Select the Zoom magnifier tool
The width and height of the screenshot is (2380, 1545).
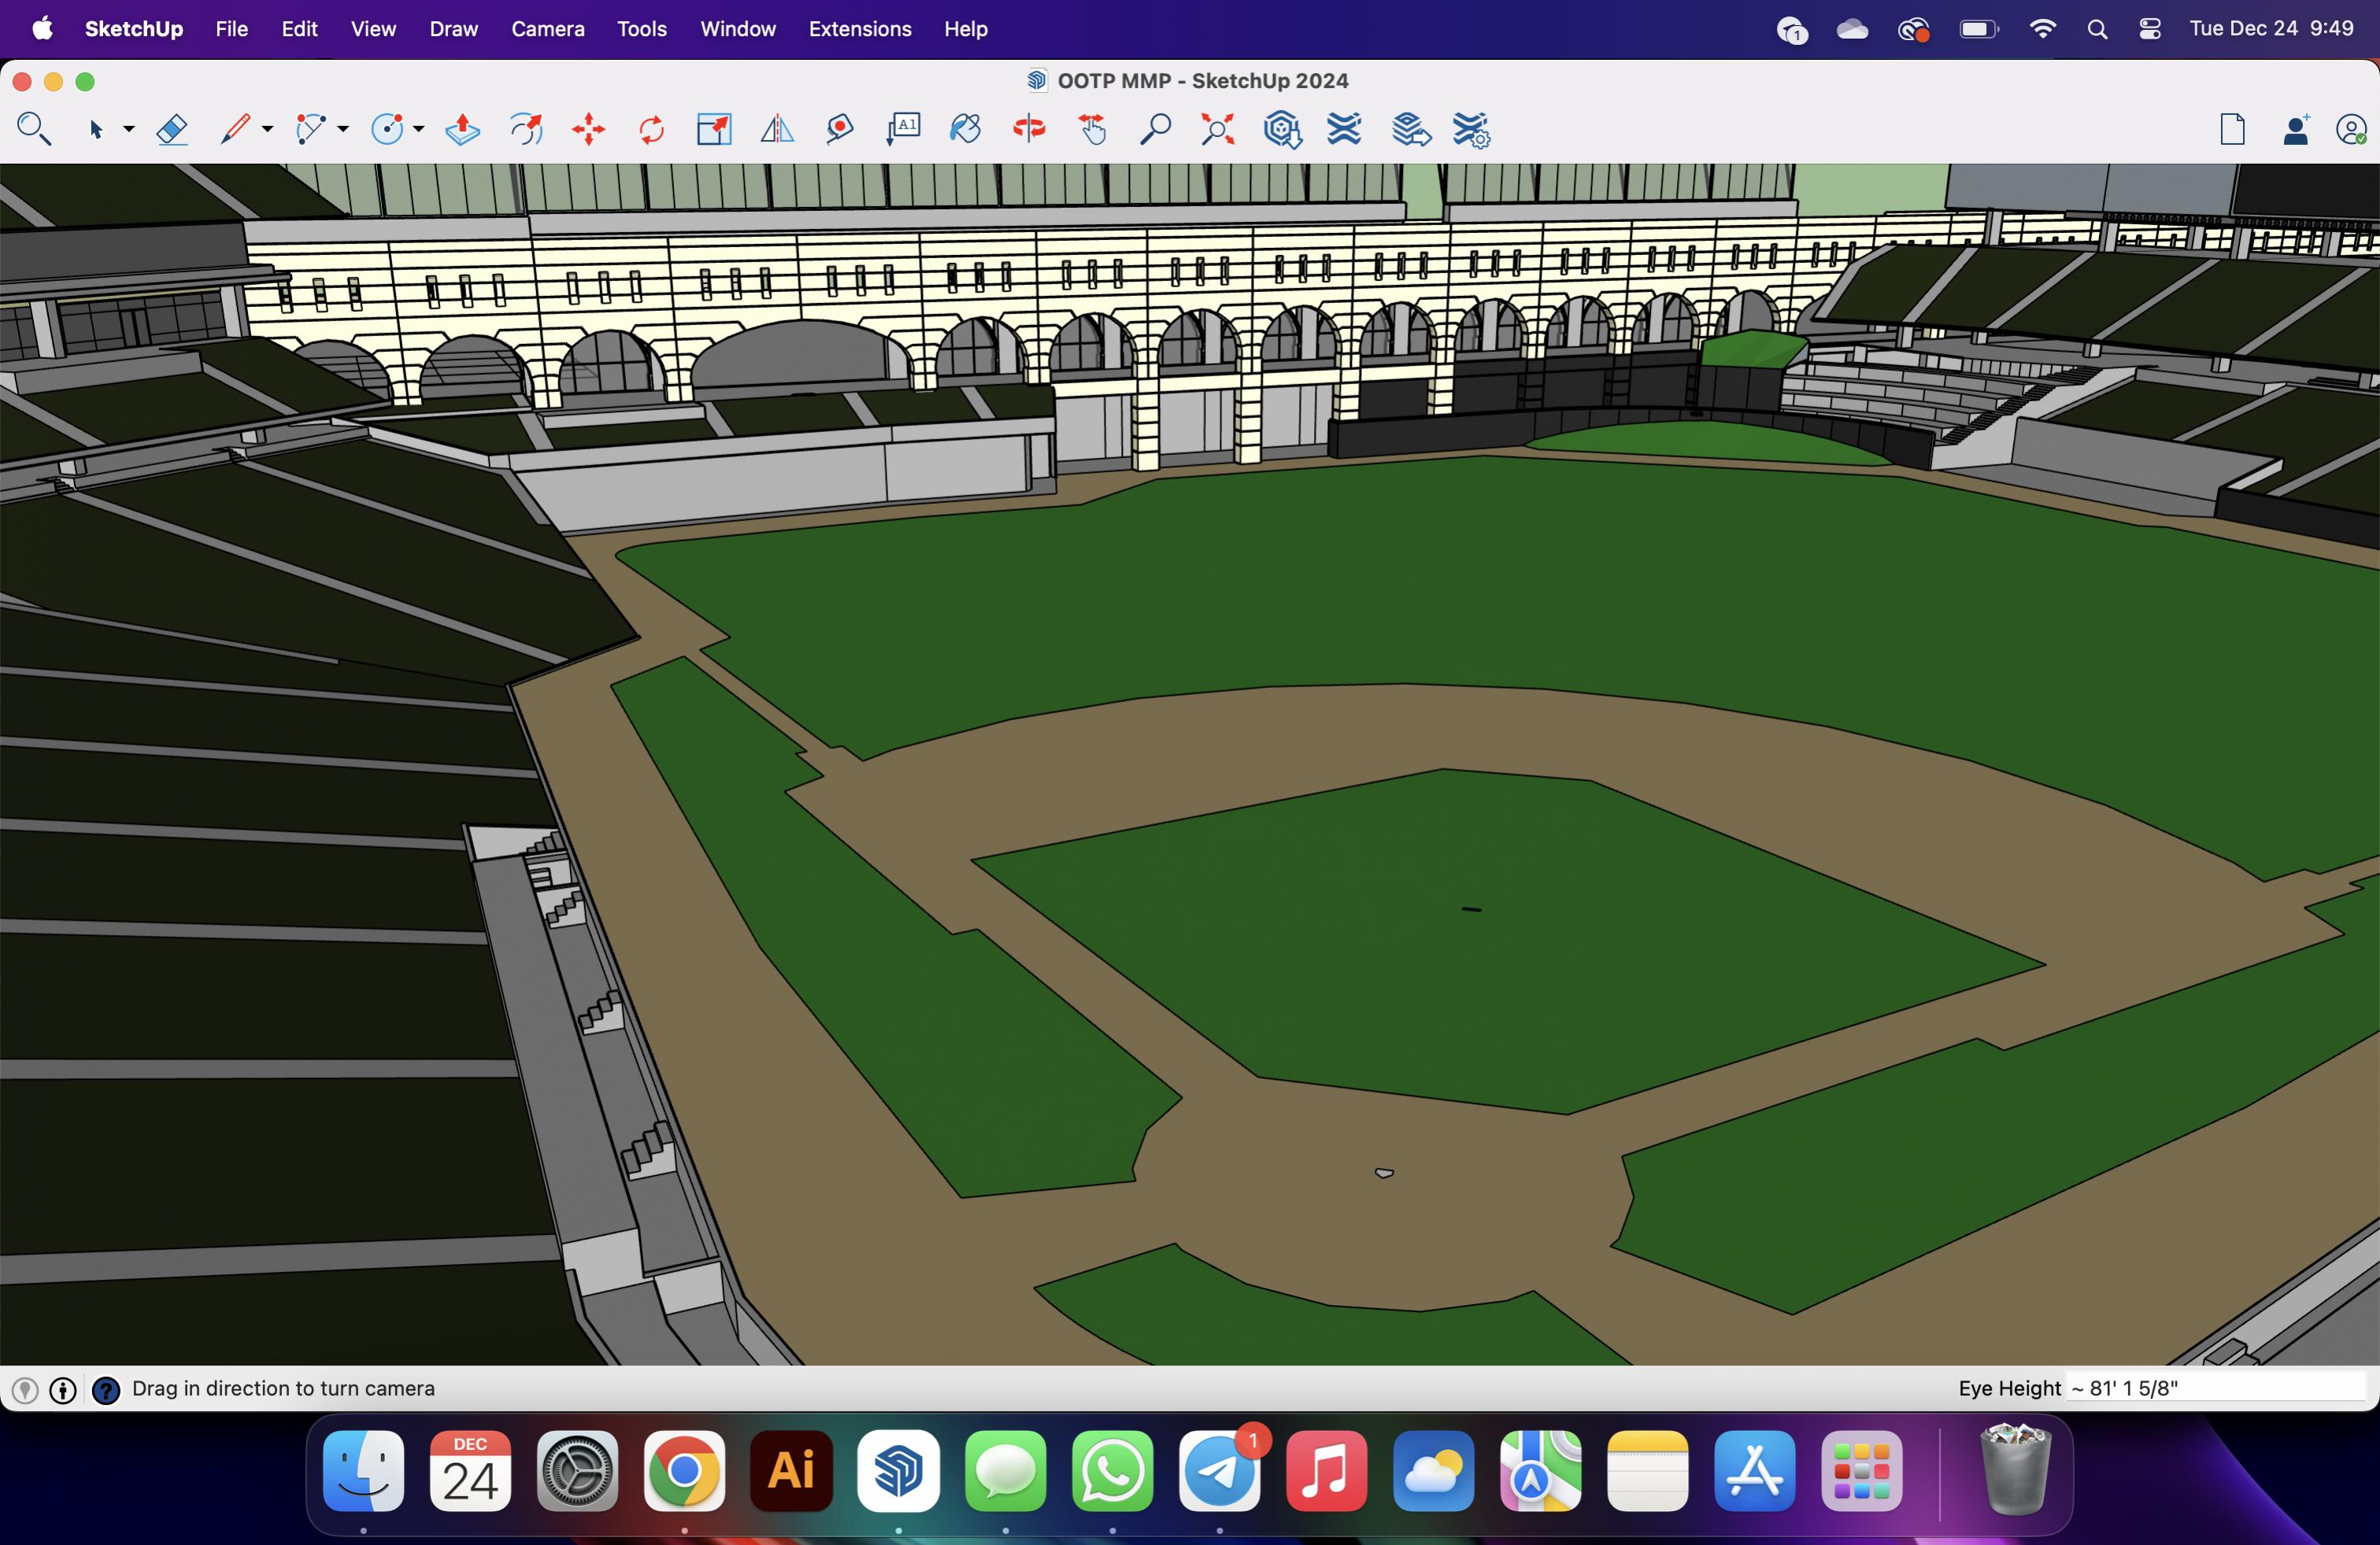1155,129
